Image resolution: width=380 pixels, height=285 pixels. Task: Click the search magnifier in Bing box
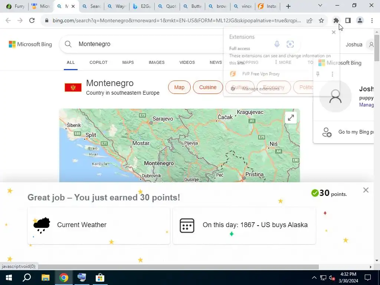click(68, 44)
